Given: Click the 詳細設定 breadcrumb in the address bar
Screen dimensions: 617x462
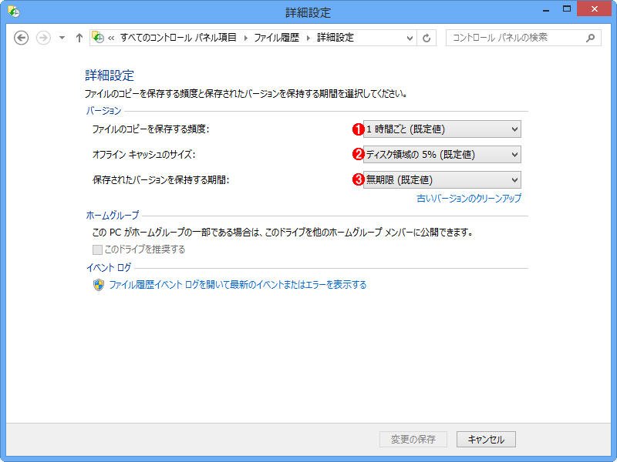Looking at the screenshot, I should pyautogui.click(x=335, y=38).
